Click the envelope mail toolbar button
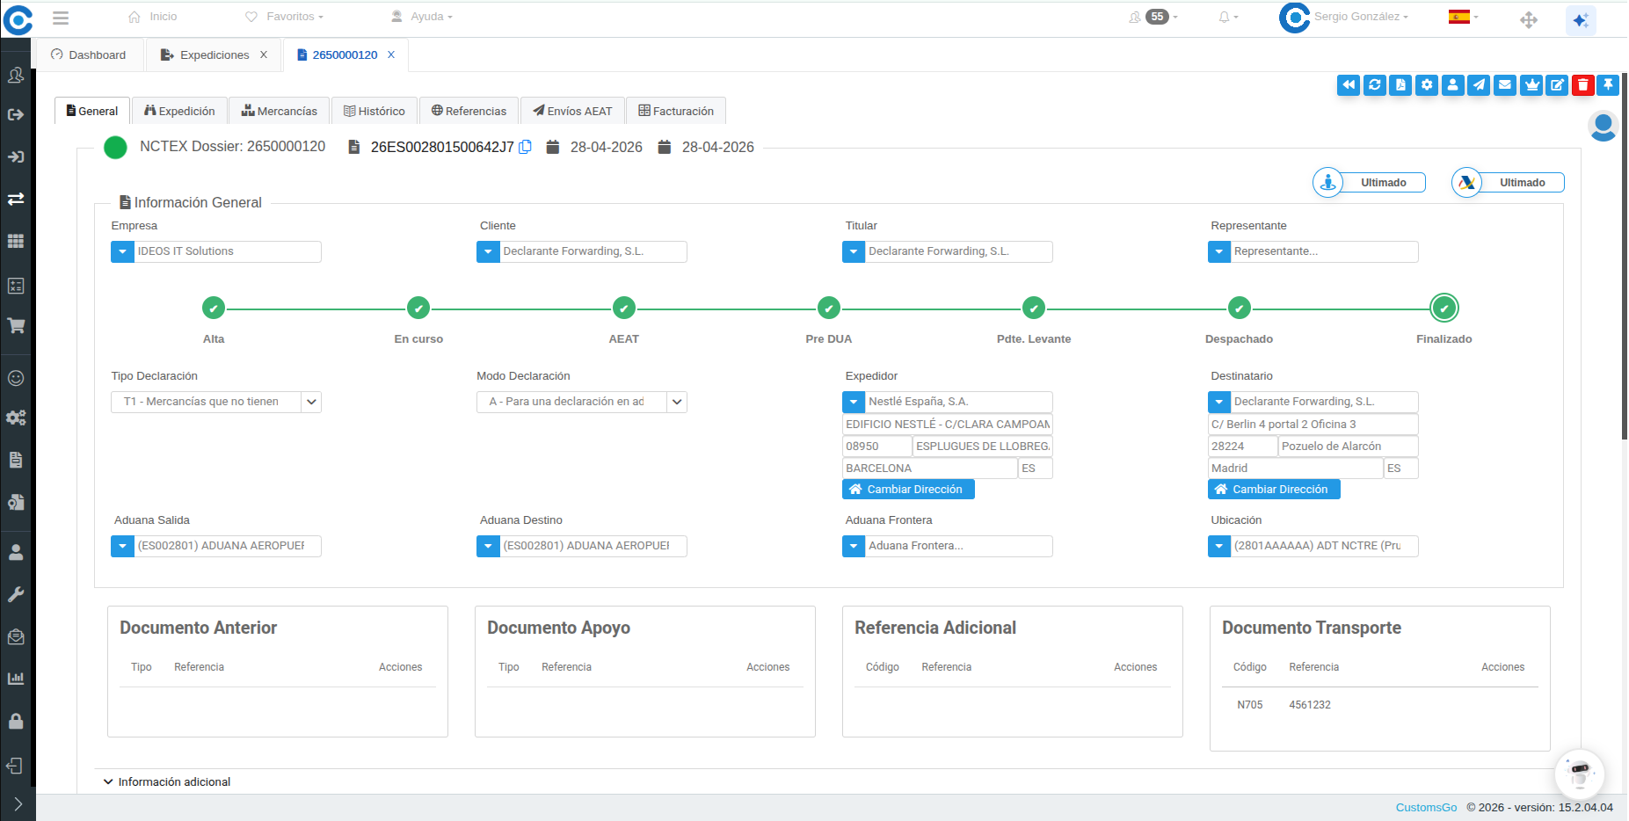The image size is (1629, 821). (1505, 85)
